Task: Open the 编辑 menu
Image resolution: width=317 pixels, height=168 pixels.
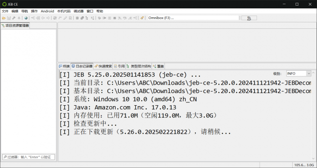Action: click(15, 11)
